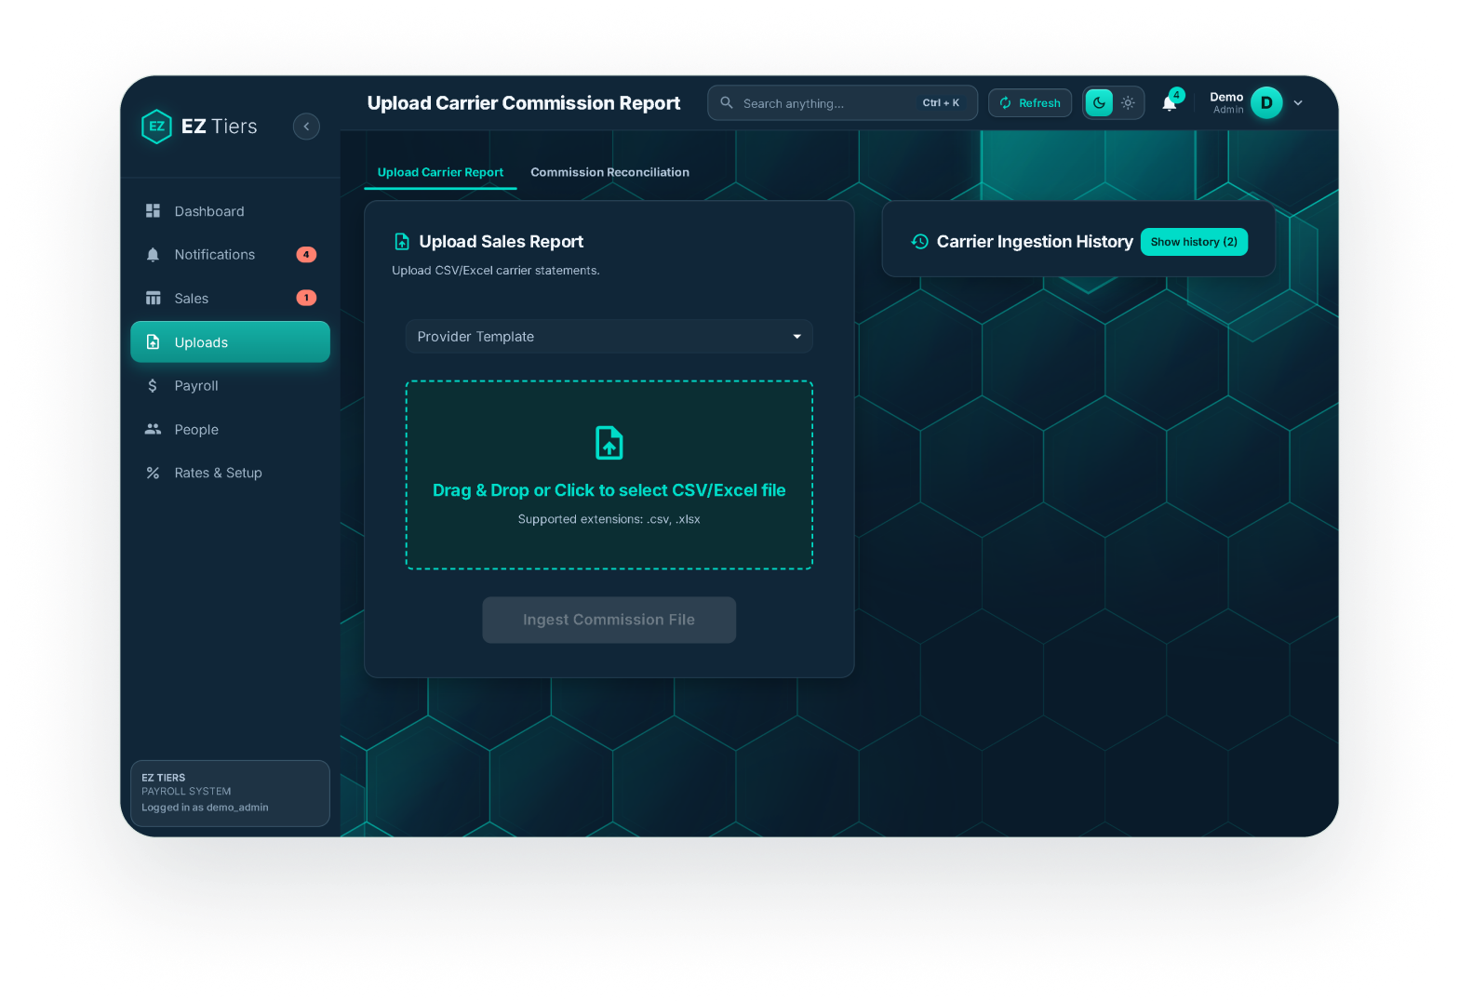
Task: Expand the Demo account menu chevron
Action: (1298, 103)
